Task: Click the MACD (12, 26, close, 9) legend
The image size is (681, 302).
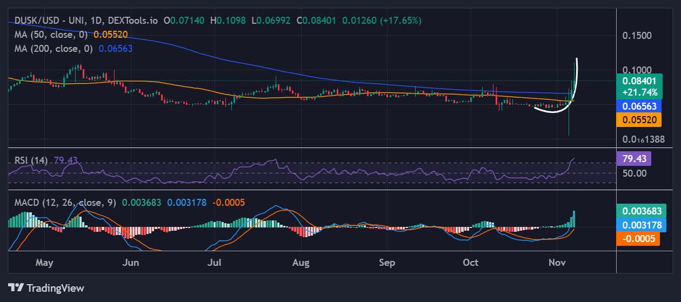Action: click(x=64, y=203)
